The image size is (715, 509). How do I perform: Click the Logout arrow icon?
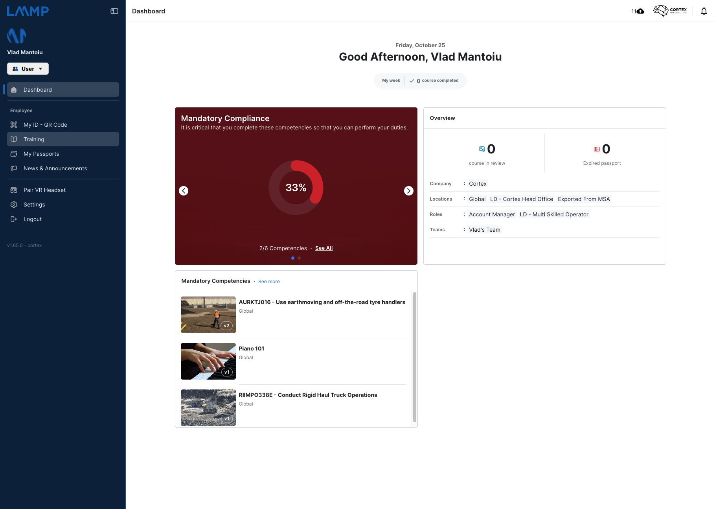[x=14, y=219]
